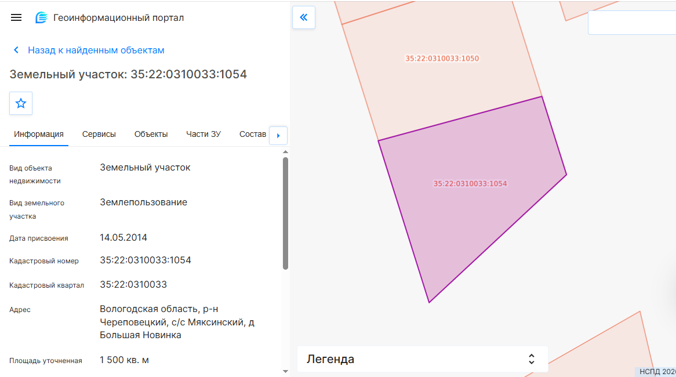676x377 pixels.
Task: Click the Геоинформационный портал title text
Action: click(118, 17)
